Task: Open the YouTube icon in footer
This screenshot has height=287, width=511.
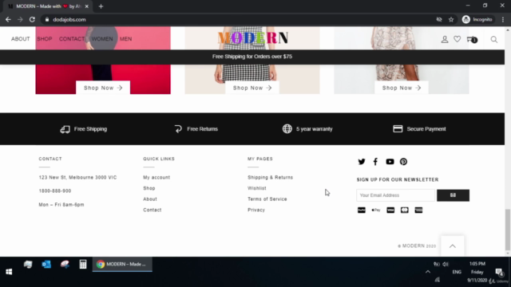Action: (390, 162)
